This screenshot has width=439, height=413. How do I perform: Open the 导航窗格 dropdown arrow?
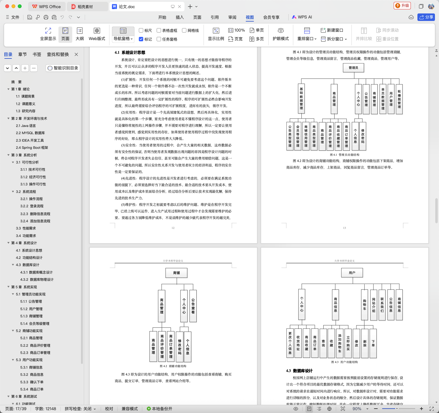tap(132, 39)
